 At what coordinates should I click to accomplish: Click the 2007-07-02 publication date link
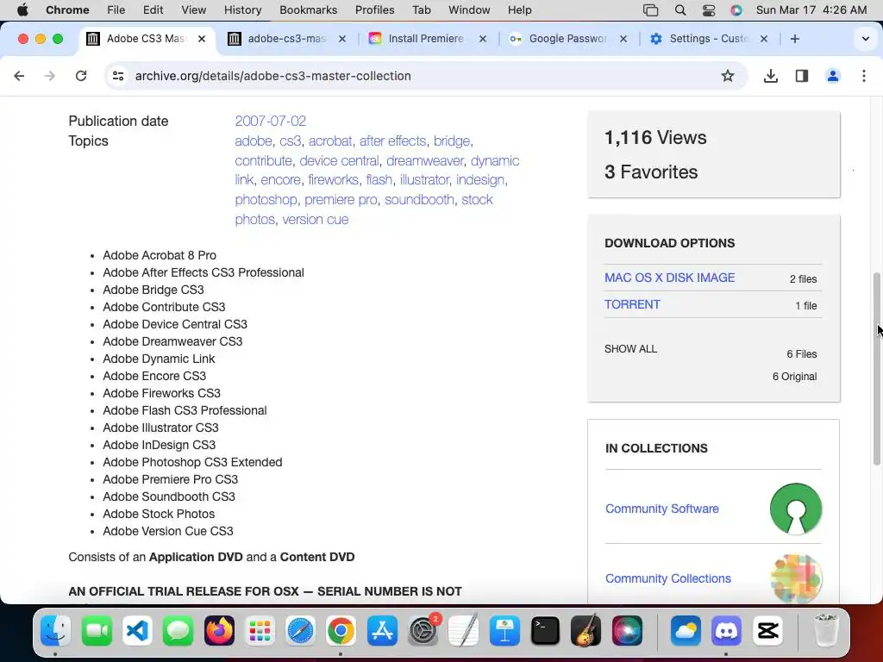(270, 121)
